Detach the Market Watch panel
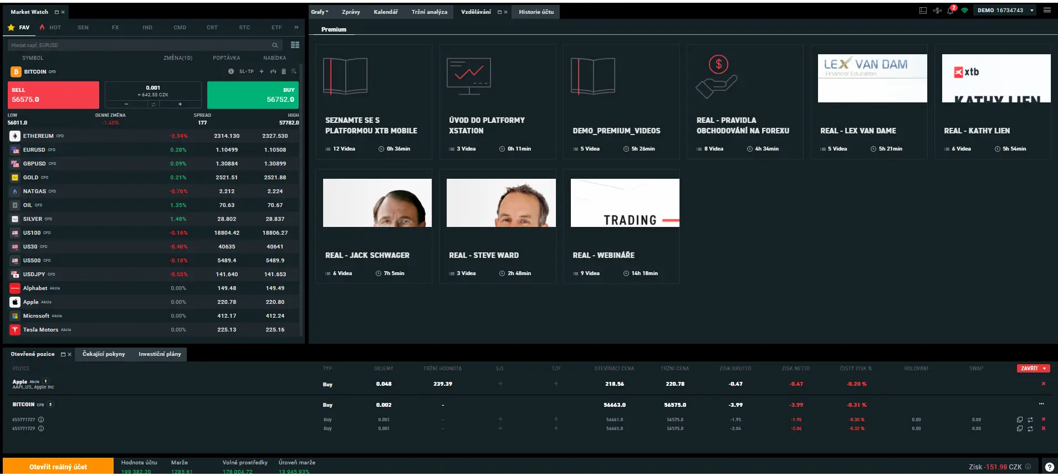This screenshot has height=476, width=1058. (x=57, y=12)
